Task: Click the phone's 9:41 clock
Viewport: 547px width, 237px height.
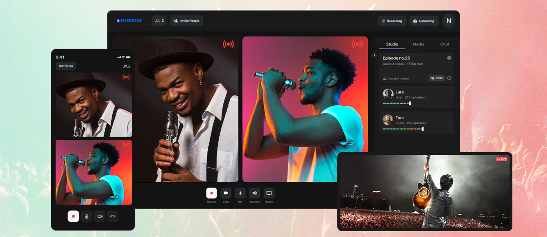Action: pyautogui.click(x=60, y=57)
